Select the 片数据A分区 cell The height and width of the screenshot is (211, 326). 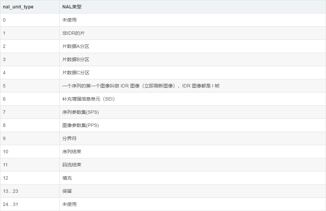click(x=193, y=46)
